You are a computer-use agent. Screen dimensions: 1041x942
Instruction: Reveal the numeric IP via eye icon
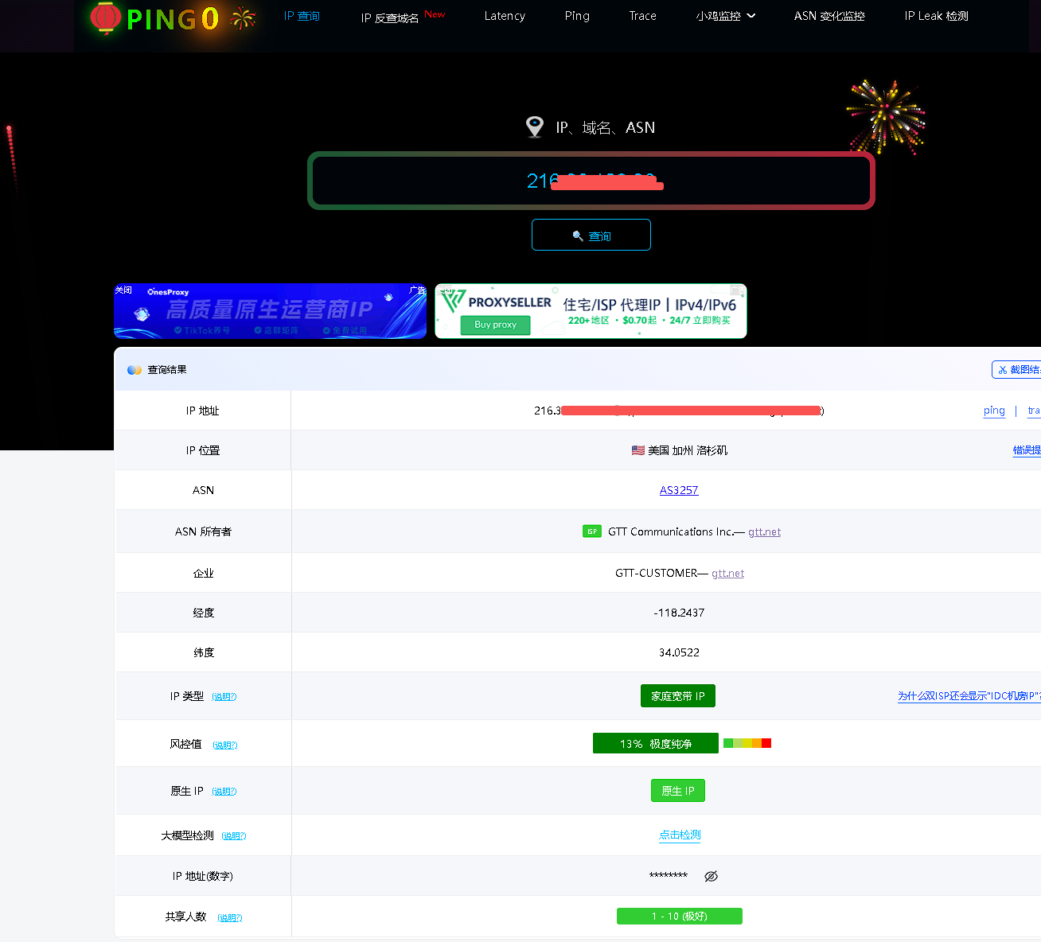click(711, 876)
